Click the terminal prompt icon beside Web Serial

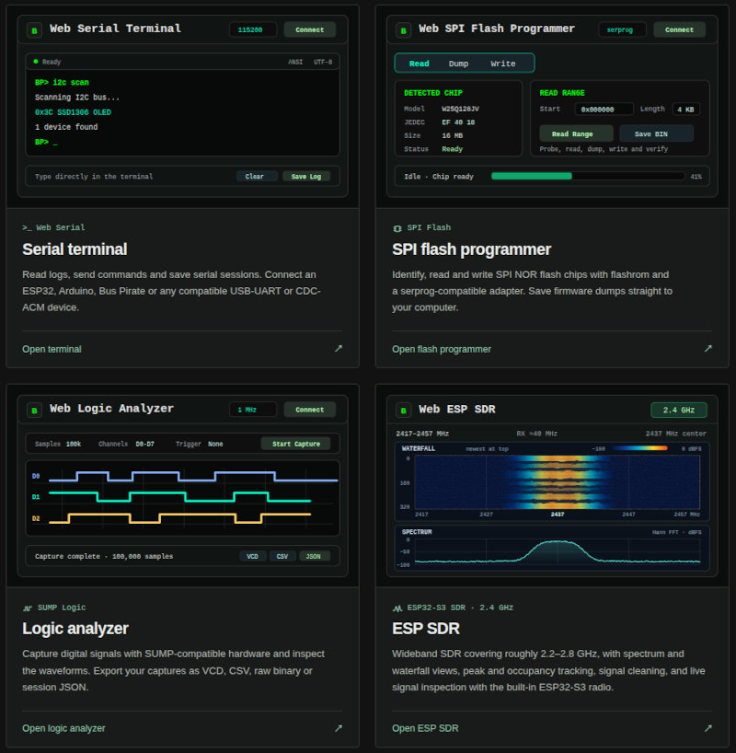[27, 227]
